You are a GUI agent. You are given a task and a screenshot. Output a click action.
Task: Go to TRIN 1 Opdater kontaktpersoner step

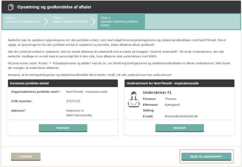(23, 20)
